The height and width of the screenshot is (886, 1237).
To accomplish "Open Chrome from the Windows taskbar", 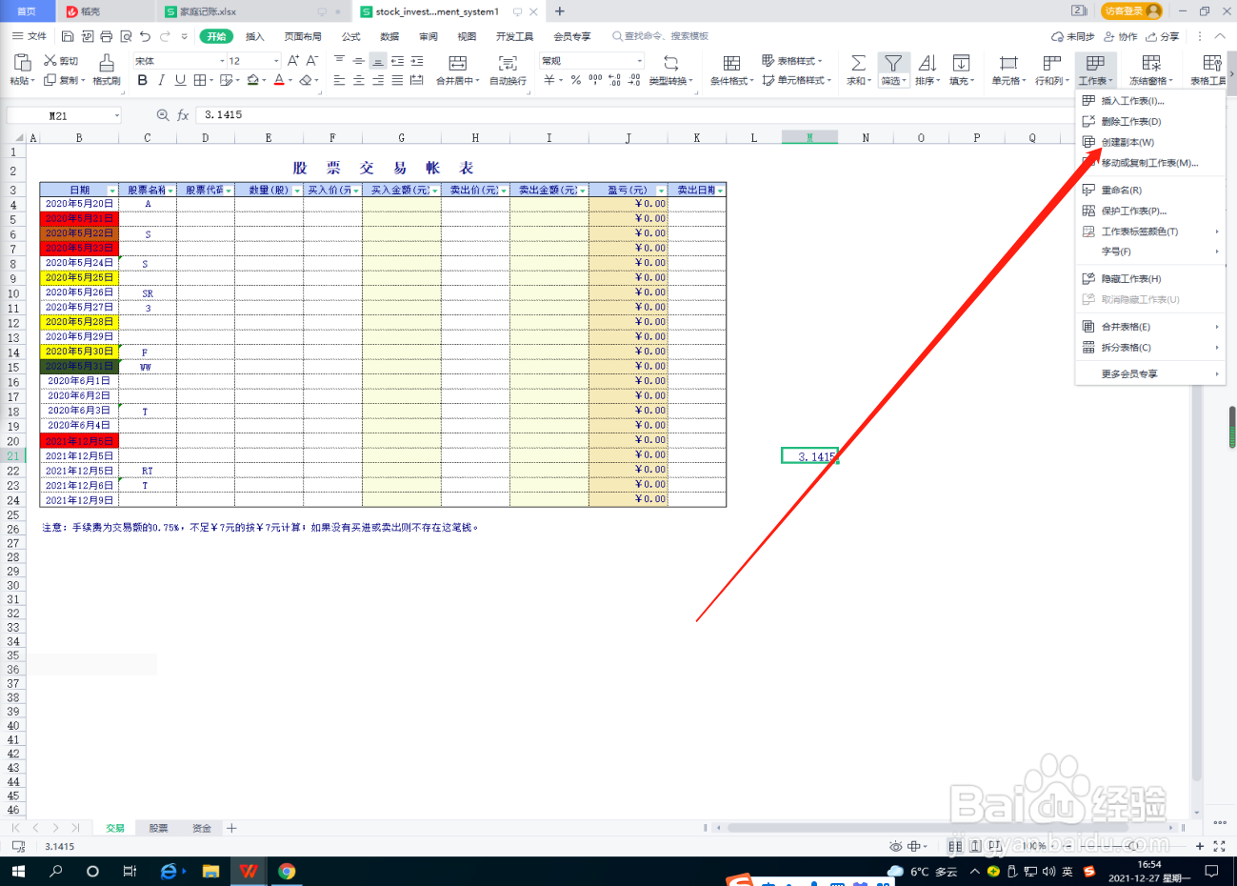I will click(x=287, y=871).
